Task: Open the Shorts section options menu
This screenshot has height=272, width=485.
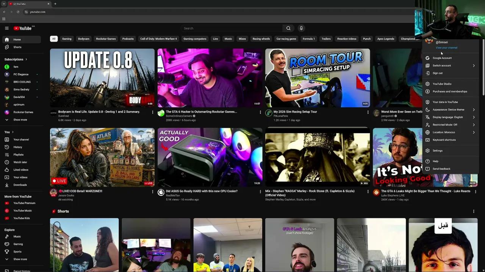Action: pyautogui.click(x=474, y=212)
